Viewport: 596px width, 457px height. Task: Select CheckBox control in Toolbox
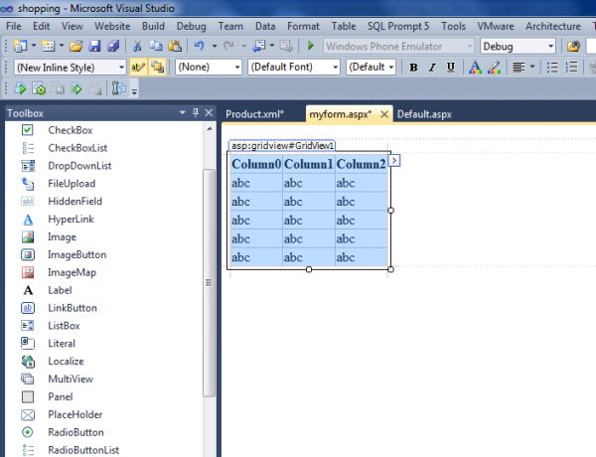tap(71, 130)
